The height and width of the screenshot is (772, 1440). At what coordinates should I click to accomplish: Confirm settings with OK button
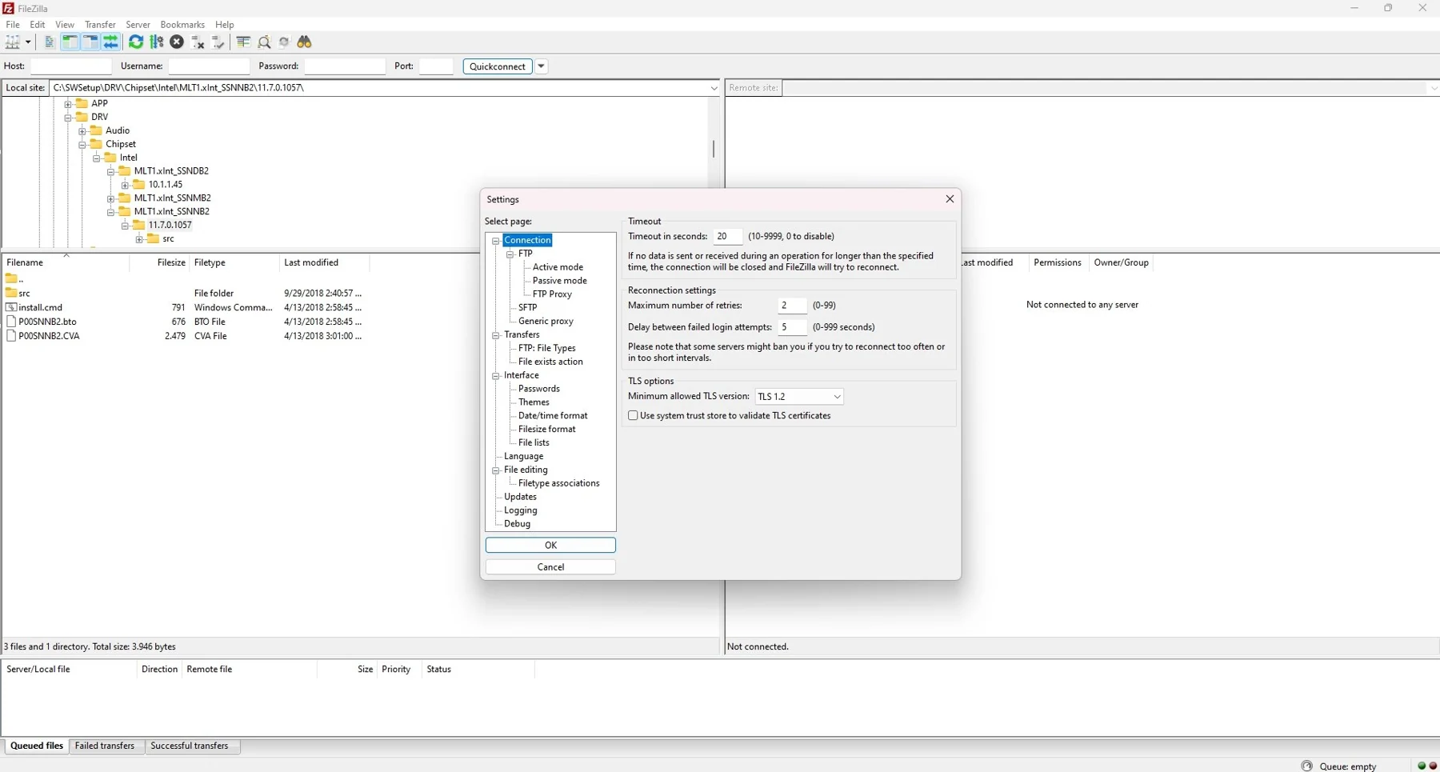tap(550, 546)
